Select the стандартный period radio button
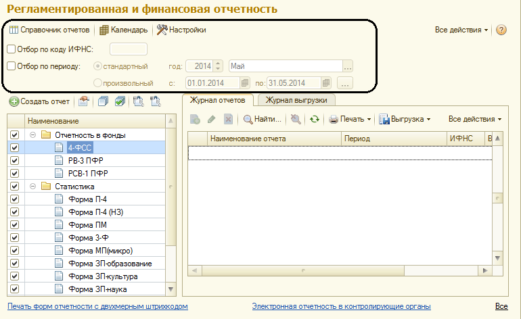This screenshot has width=521, height=319. 97,66
